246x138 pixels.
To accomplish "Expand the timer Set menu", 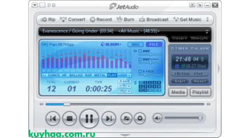I will click(198, 74).
